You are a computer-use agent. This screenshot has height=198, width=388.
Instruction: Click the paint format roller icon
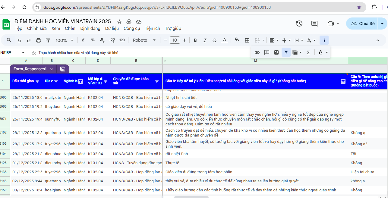pos(48,40)
